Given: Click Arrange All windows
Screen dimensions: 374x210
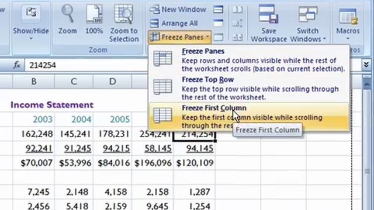Looking at the screenshot, I should pyautogui.click(x=174, y=23).
